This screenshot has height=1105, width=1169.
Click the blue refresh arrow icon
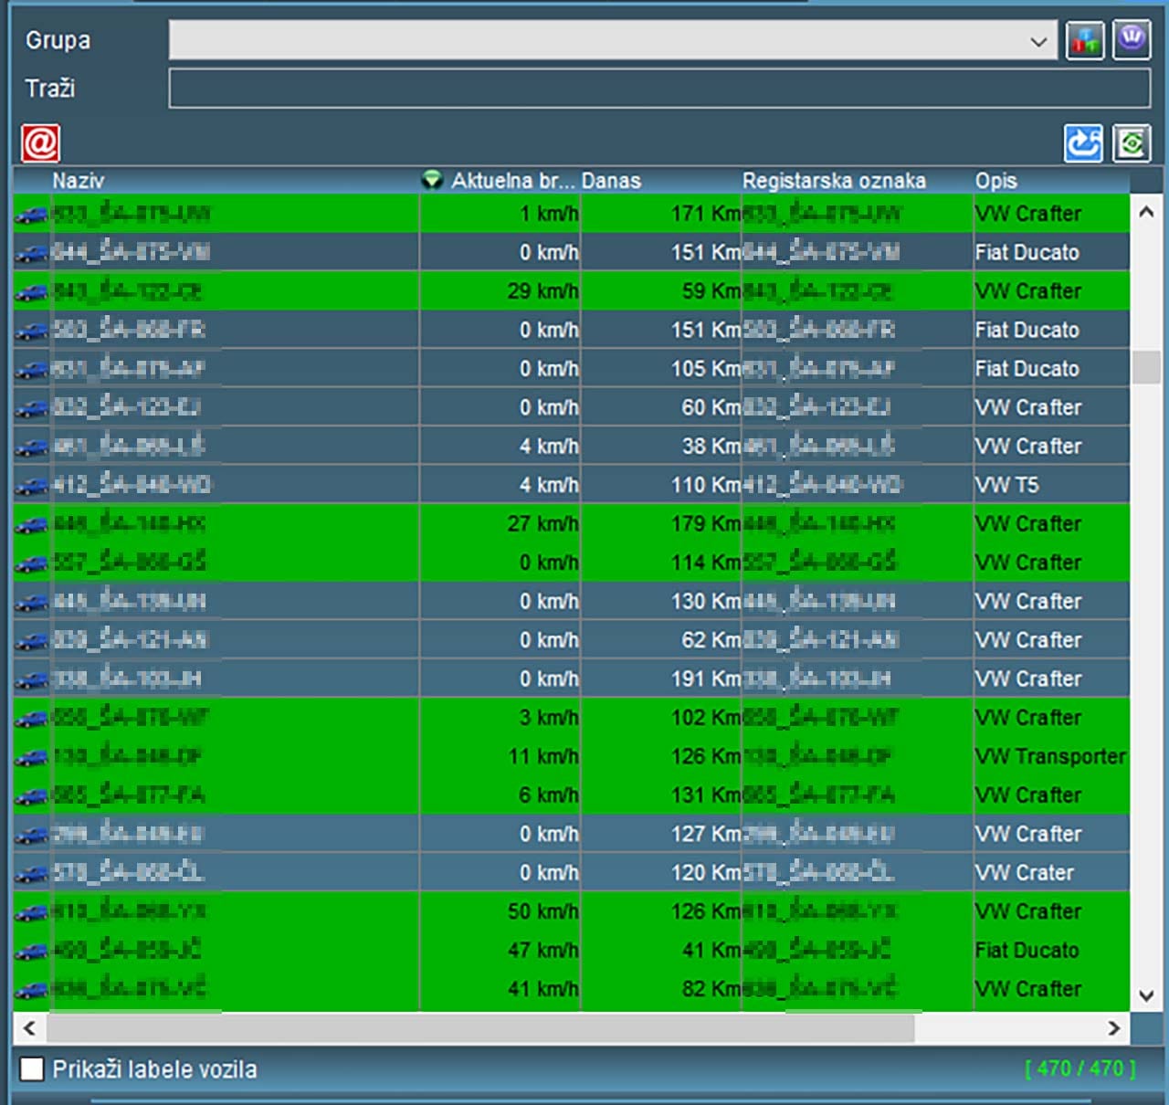click(1083, 143)
